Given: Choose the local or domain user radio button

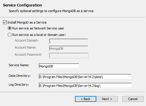Looking at the screenshot, I should 9,35.
